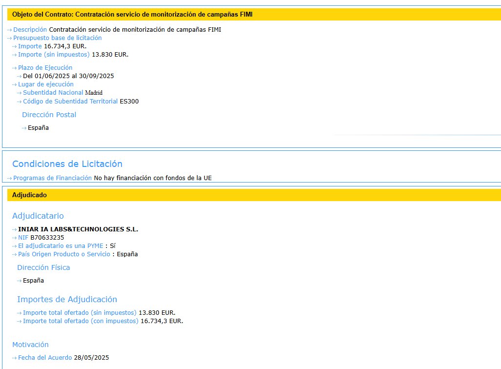Click the arrow bullet next to Plazo de Ejecución
Image resolution: width=501 pixels, height=369 pixels.
[x=15, y=68]
